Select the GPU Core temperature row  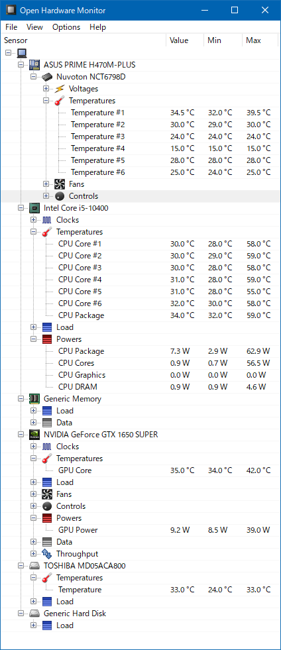[x=140, y=470]
